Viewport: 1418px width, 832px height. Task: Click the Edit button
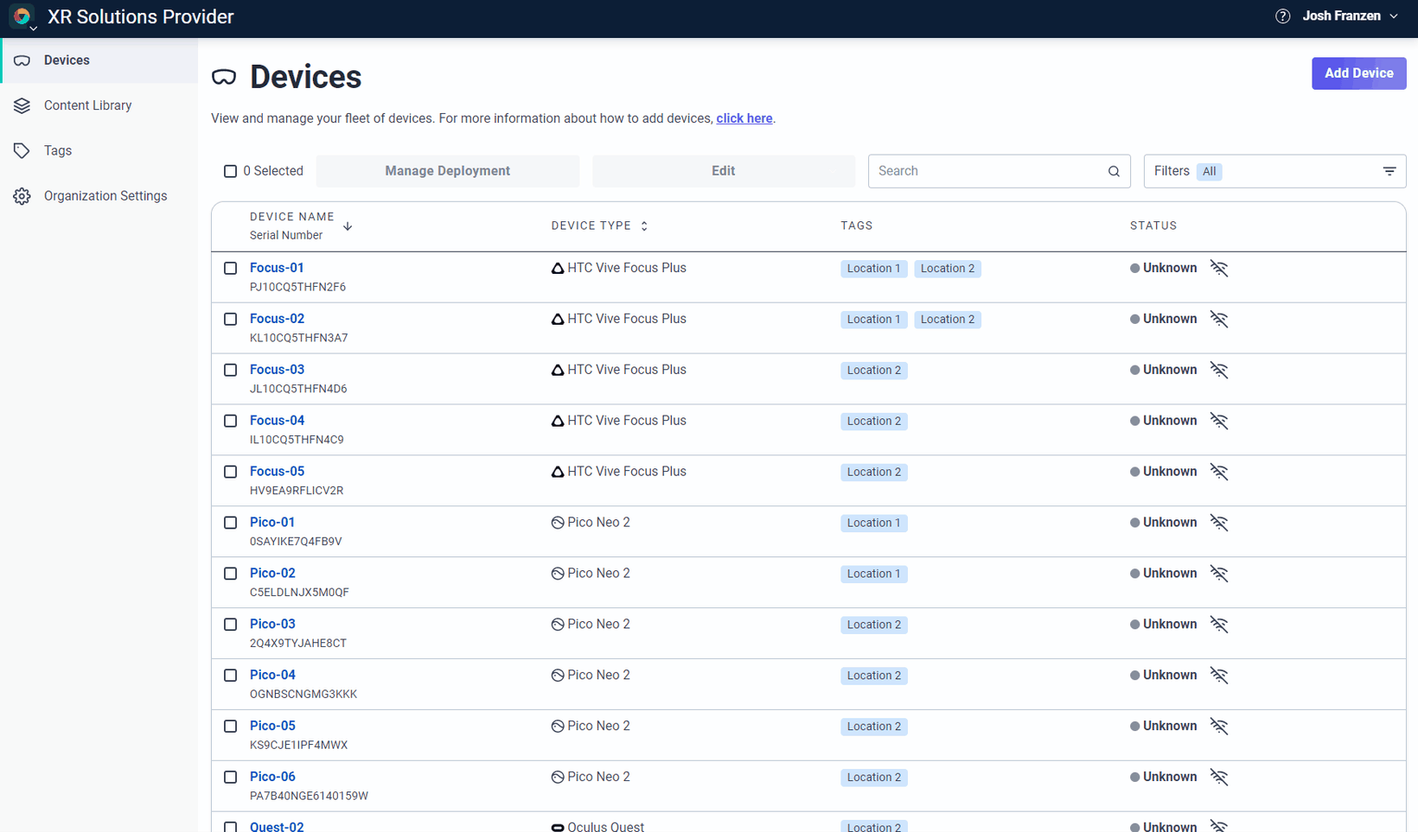[723, 171]
